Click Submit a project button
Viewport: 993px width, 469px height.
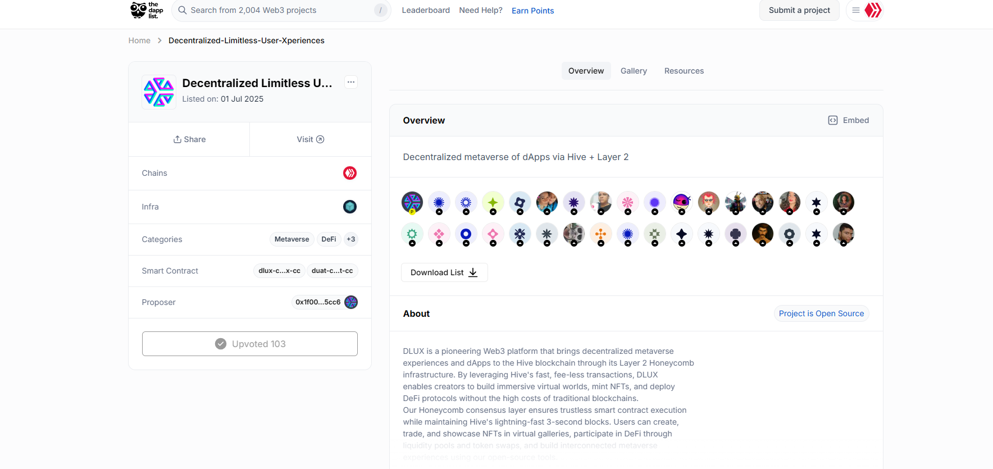(x=799, y=10)
